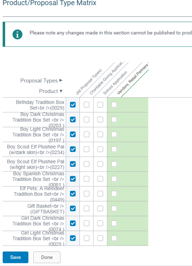Check Vendors Retail Partners for Elf Pets Reindeer

tap(114, 194)
